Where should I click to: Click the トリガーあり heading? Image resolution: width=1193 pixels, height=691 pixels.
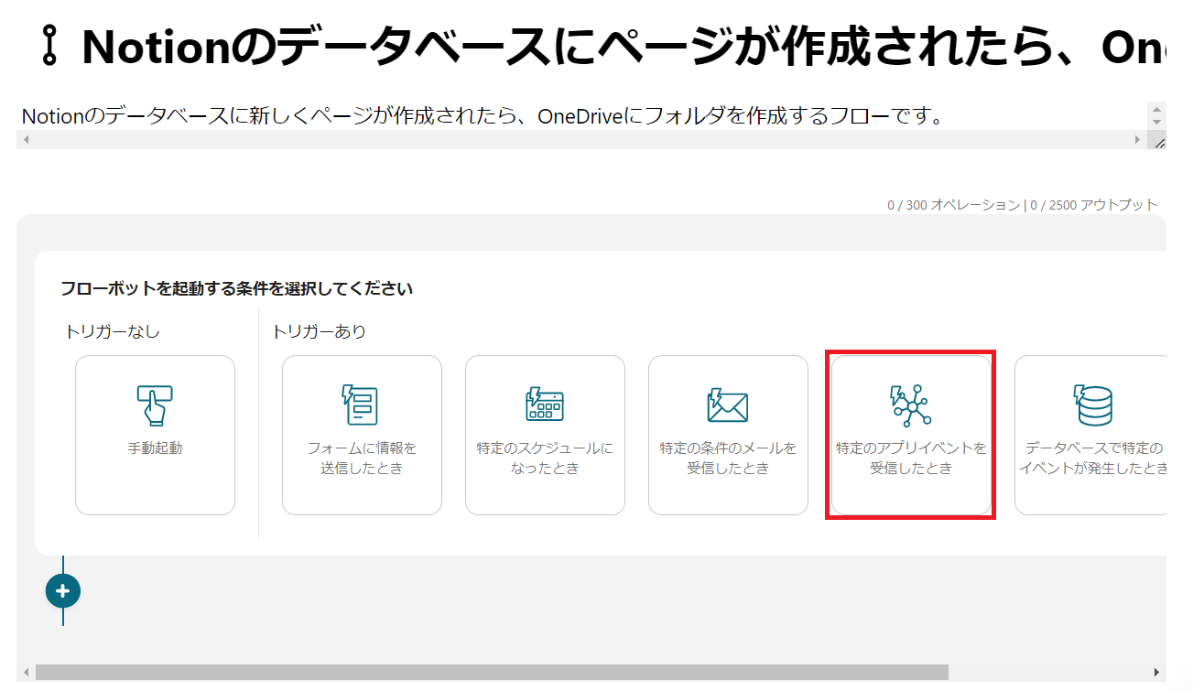320,331
